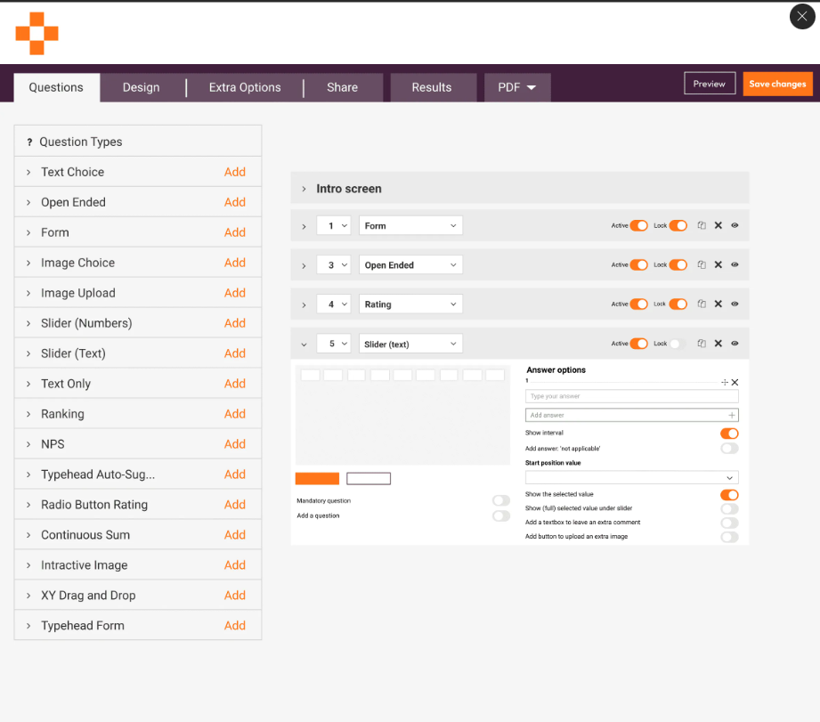This screenshot has height=722, width=820.
Task: Click the orange slider fill preview
Action: click(316, 478)
